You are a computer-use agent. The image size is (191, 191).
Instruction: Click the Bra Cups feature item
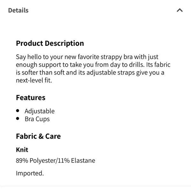click(x=37, y=119)
